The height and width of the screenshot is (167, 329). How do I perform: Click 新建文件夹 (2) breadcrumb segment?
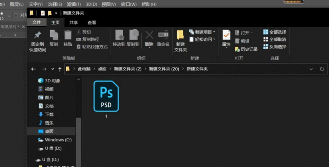pos(128,69)
